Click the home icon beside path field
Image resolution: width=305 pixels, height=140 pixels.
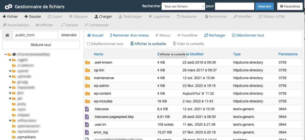tap(7, 35)
